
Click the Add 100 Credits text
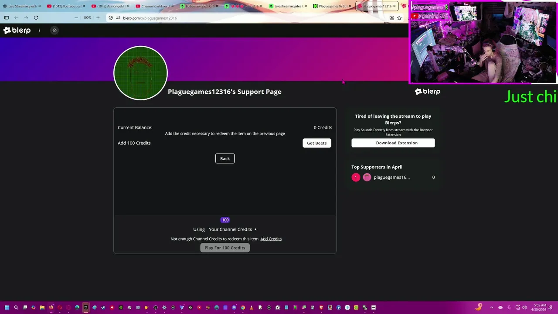(x=134, y=143)
